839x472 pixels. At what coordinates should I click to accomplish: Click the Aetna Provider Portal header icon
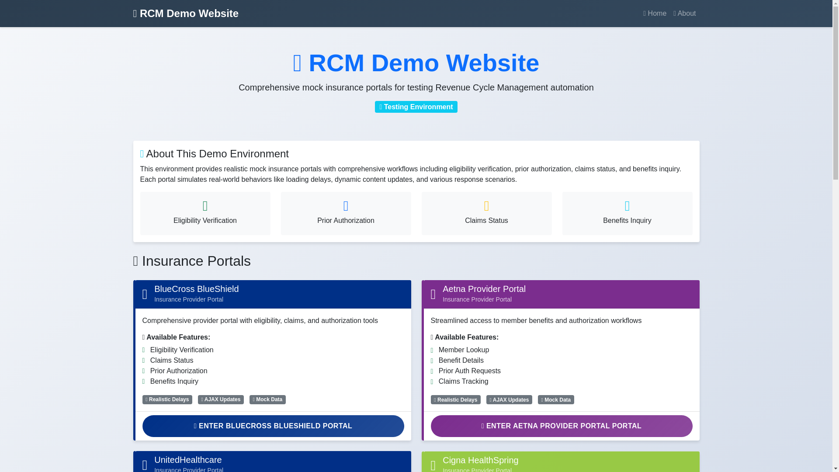click(x=433, y=294)
